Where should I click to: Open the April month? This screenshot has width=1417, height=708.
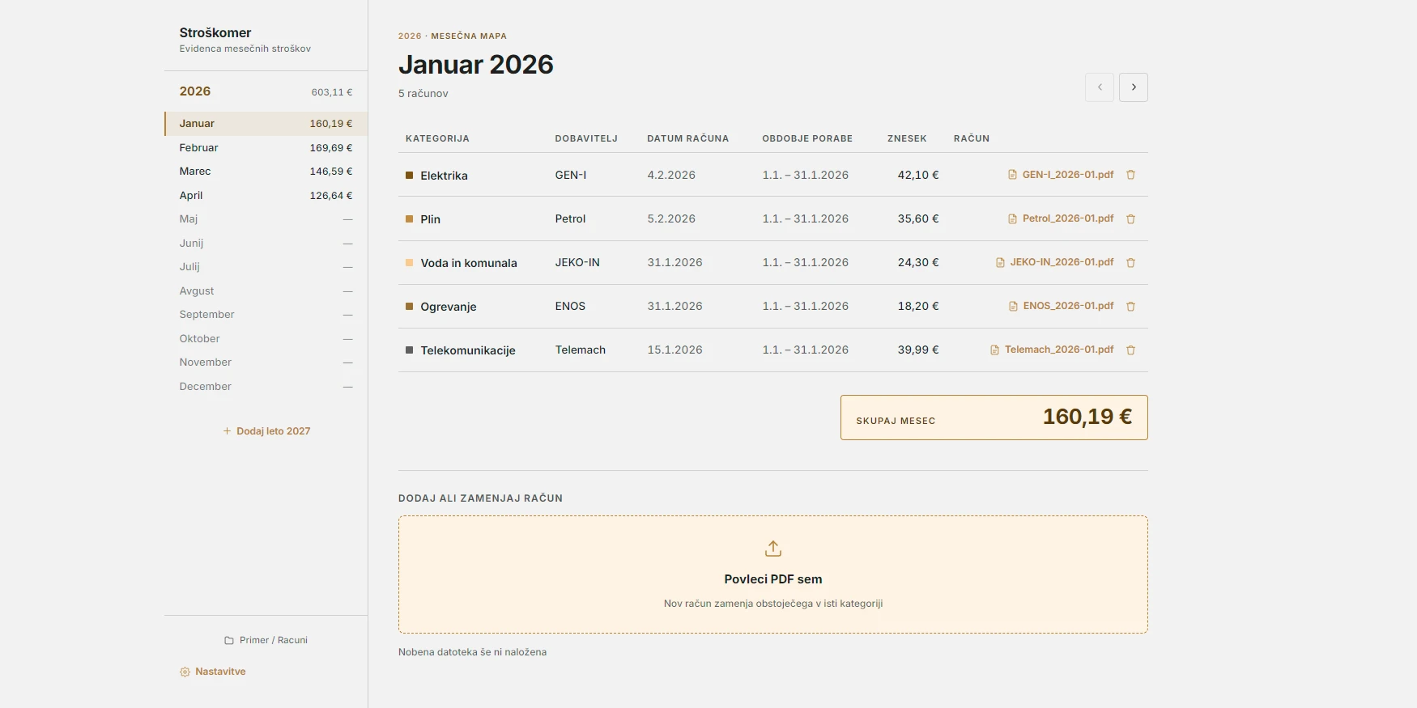click(266, 196)
